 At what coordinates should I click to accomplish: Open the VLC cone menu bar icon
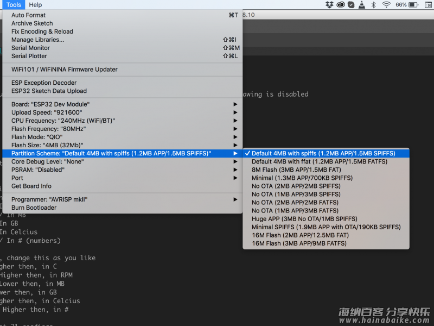(x=362, y=5)
